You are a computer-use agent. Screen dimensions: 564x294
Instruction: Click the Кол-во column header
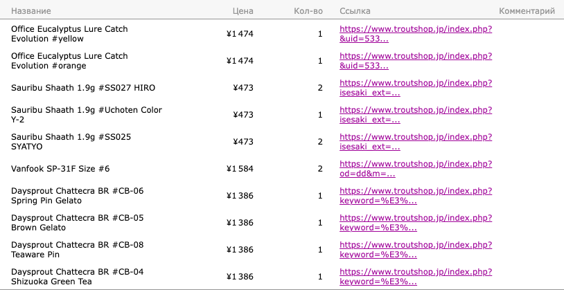[308, 11]
